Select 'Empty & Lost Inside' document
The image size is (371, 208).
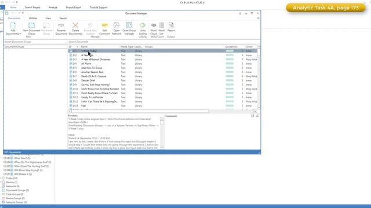(x=92, y=97)
